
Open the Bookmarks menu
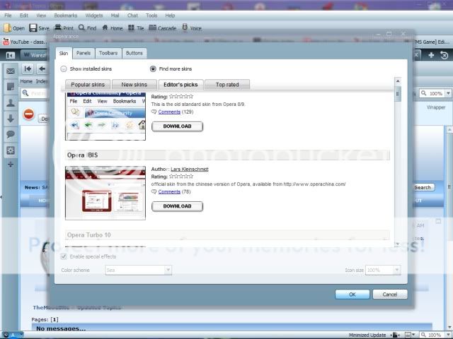pyautogui.click(x=66, y=16)
